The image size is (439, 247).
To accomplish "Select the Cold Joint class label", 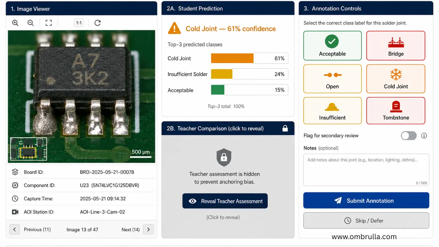I will tap(396, 79).
